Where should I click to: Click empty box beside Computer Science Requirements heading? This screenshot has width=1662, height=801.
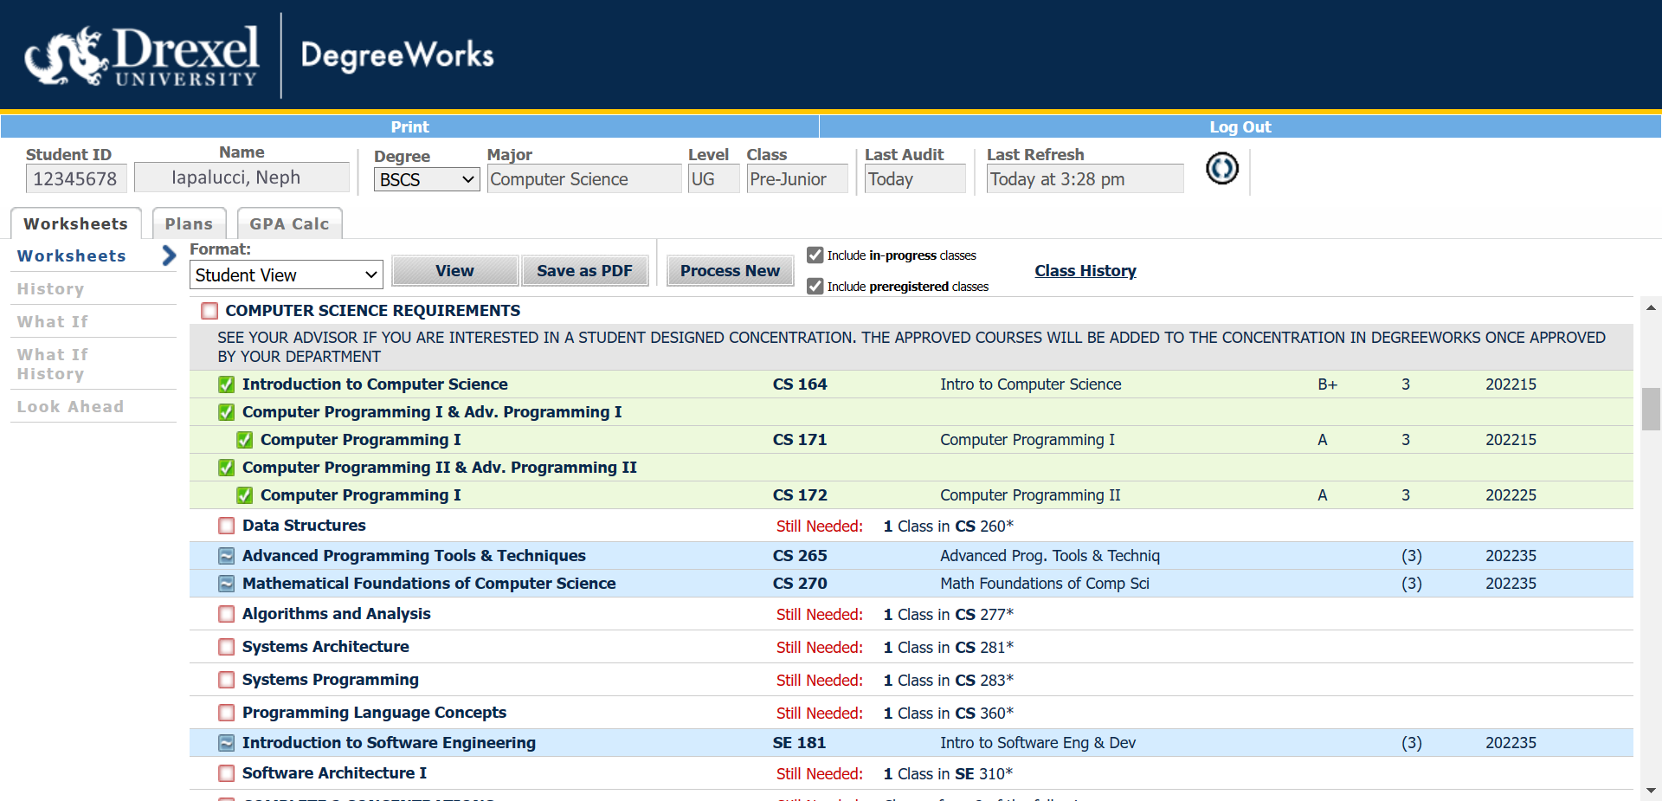209,311
